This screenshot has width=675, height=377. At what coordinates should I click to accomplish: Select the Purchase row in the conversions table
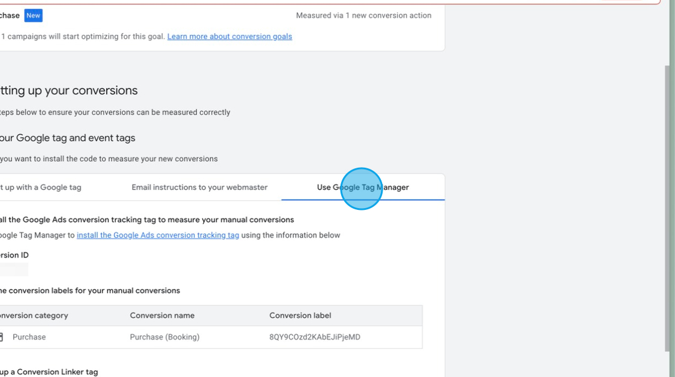pos(211,337)
